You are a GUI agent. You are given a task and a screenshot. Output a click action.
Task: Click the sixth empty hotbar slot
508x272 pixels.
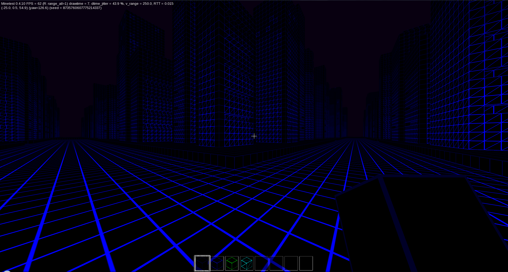tap(276, 263)
